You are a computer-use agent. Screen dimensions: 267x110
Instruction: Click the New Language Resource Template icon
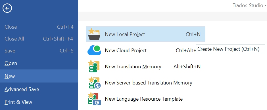(94, 99)
